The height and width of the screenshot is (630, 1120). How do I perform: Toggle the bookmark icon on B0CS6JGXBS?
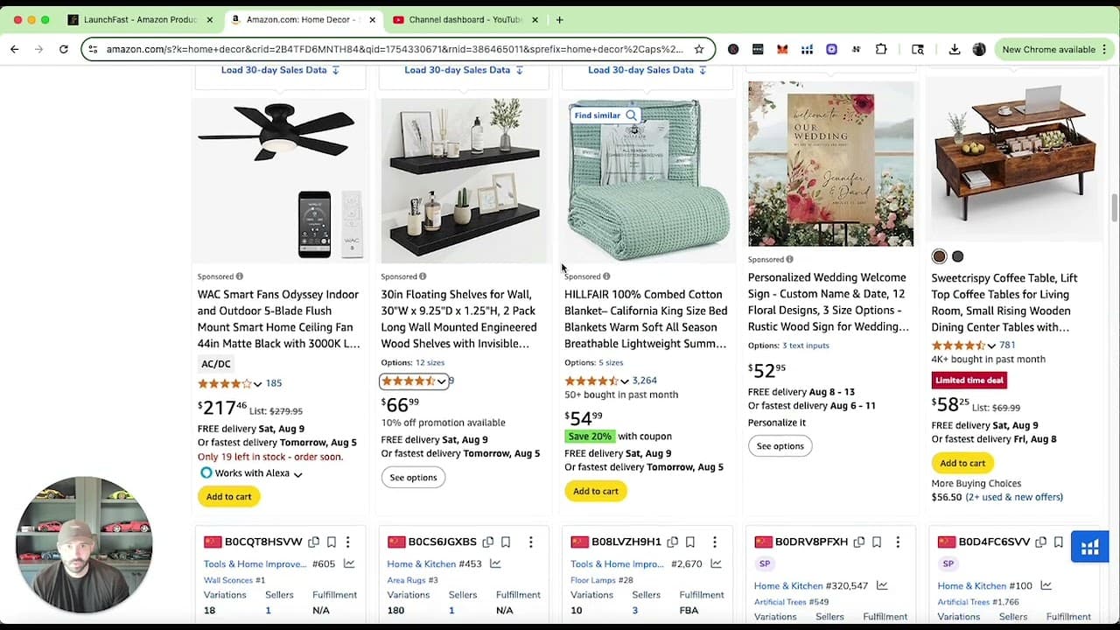click(x=506, y=542)
